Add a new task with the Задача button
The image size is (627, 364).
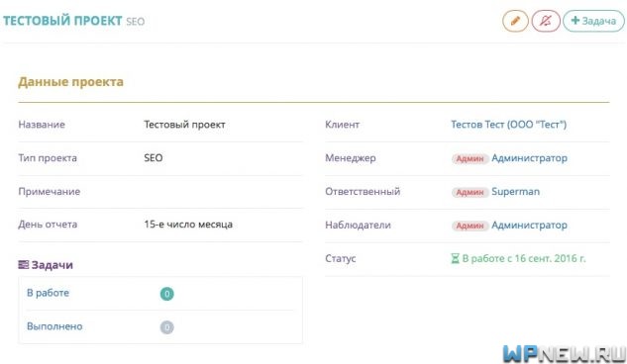(593, 21)
